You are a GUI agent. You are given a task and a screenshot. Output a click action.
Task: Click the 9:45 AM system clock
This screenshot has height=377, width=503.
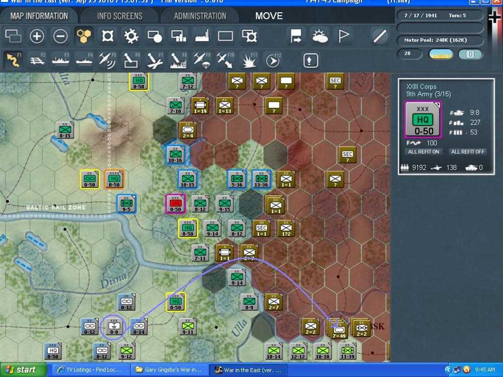pos(485,370)
